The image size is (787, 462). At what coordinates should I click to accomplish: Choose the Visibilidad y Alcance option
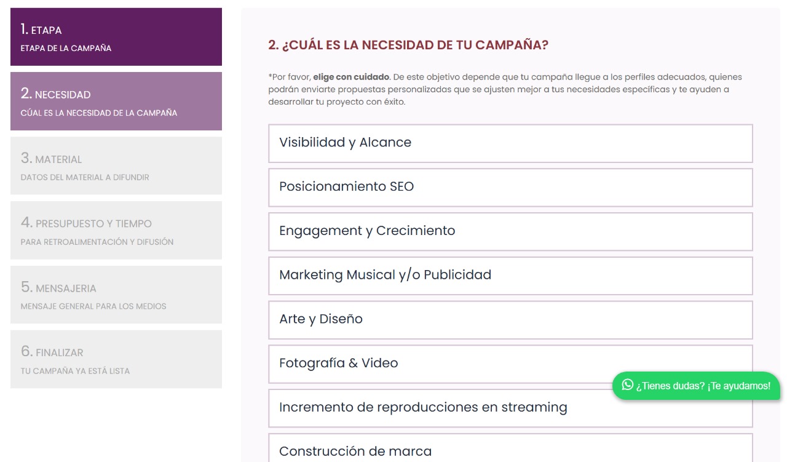click(x=510, y=143)
